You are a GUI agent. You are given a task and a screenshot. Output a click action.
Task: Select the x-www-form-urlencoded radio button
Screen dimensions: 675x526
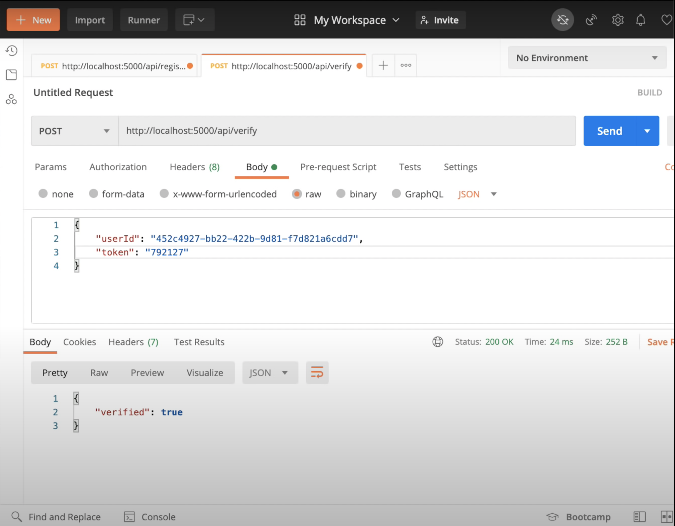click(x=164, y=194)
